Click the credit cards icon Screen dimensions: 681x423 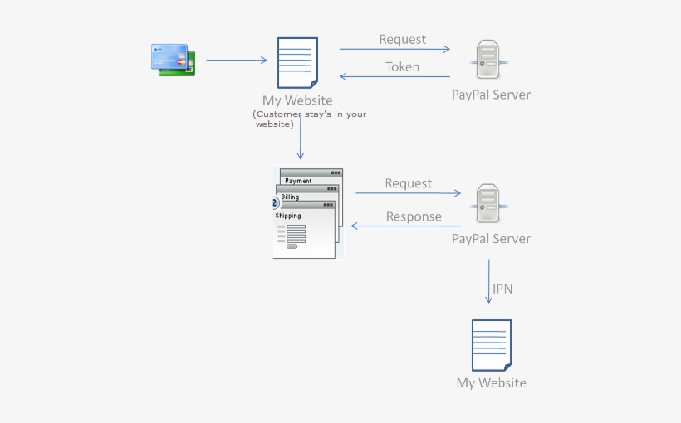[x=173, y=60]
